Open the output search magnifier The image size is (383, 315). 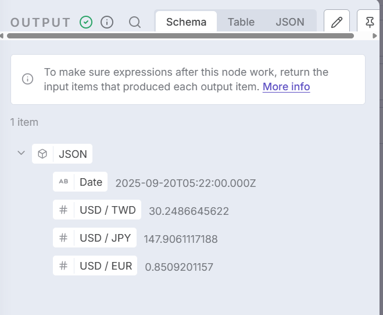coord(135,22)
